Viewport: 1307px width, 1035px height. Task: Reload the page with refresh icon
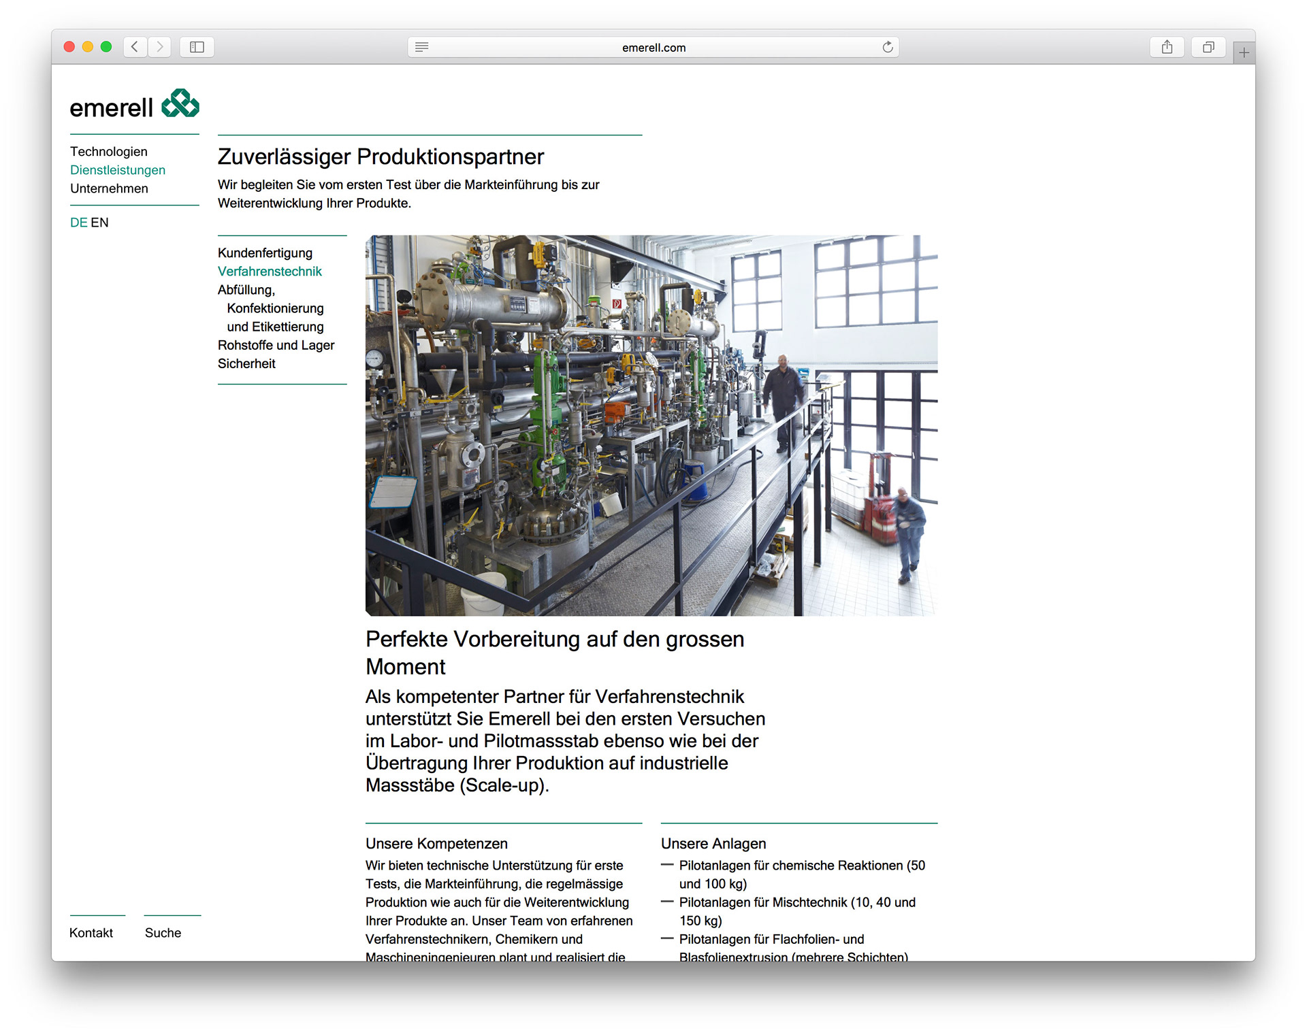[888, 47]
